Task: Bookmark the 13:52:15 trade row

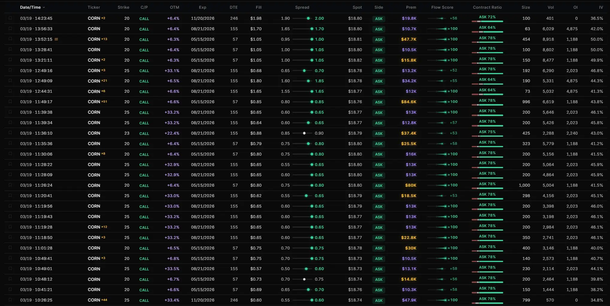Action: 10,39
